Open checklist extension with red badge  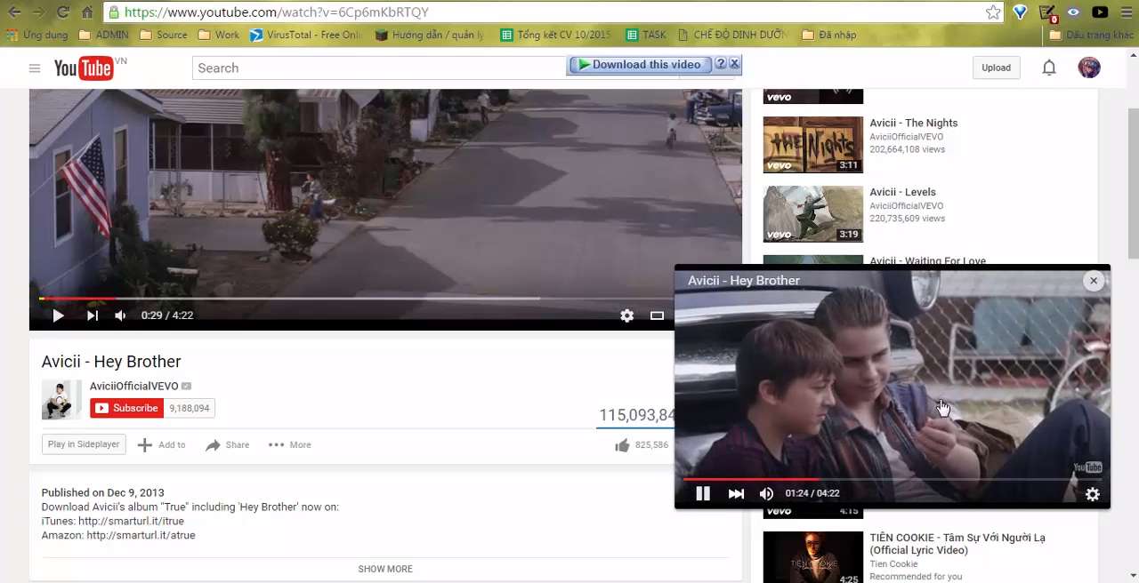coord(1047,12)
